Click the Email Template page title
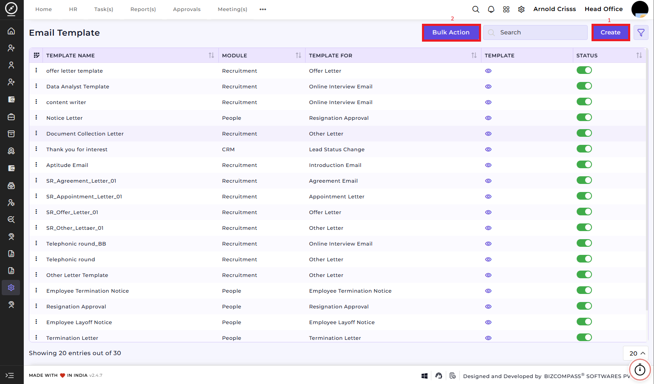This screenshot has height=384, width=654. pyautogui.click(x=64, y=33)
